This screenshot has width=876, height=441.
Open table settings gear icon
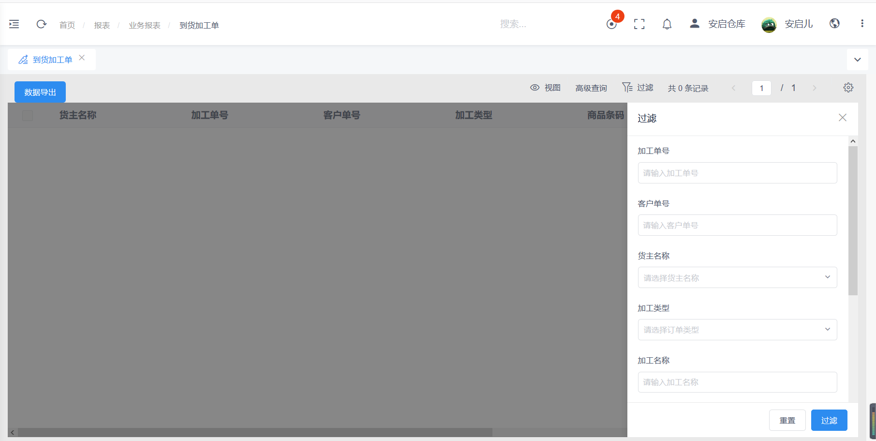point(848,88)
